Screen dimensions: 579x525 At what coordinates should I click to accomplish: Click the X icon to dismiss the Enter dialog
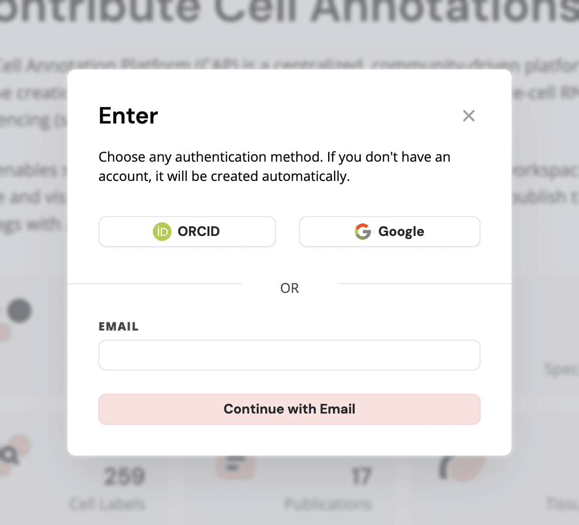[469, 116]
